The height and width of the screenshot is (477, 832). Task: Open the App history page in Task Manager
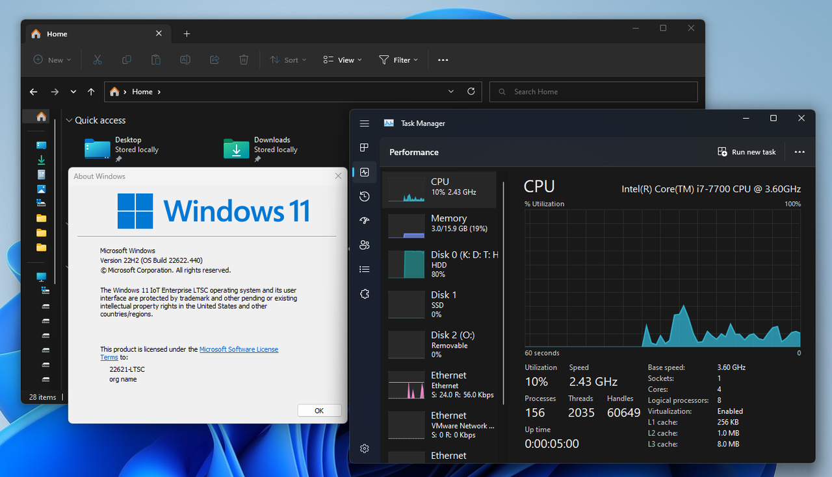click(364, 197)
